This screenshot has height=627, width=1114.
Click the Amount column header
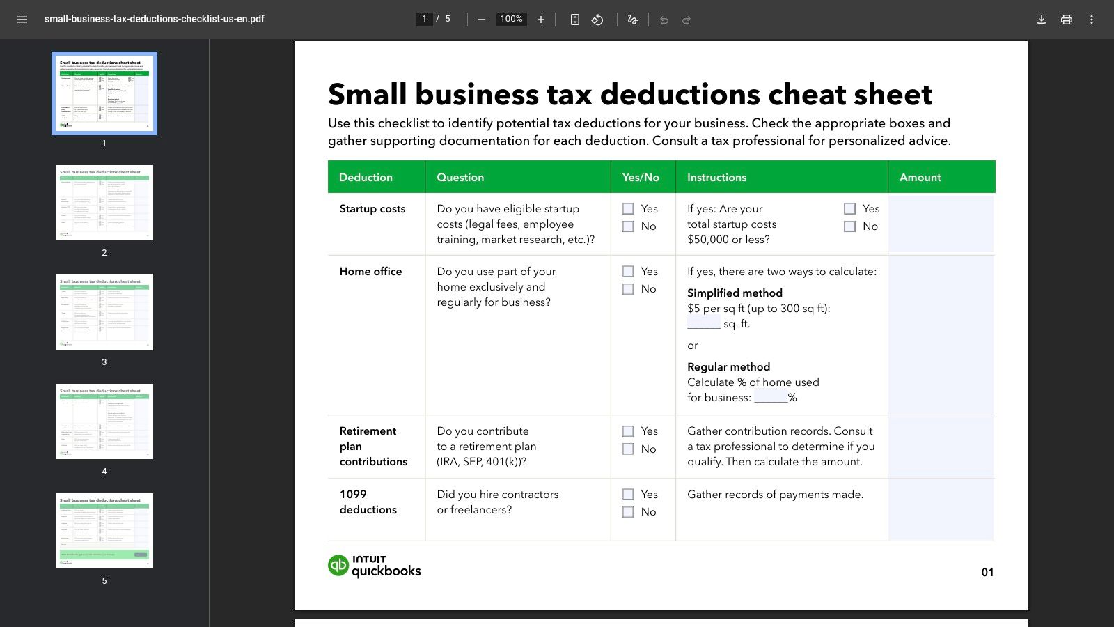tap(920, 177)
